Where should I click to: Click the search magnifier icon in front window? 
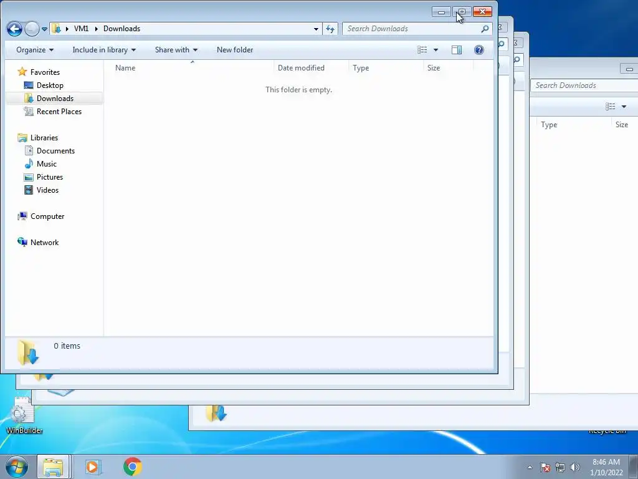click(485, 29)
